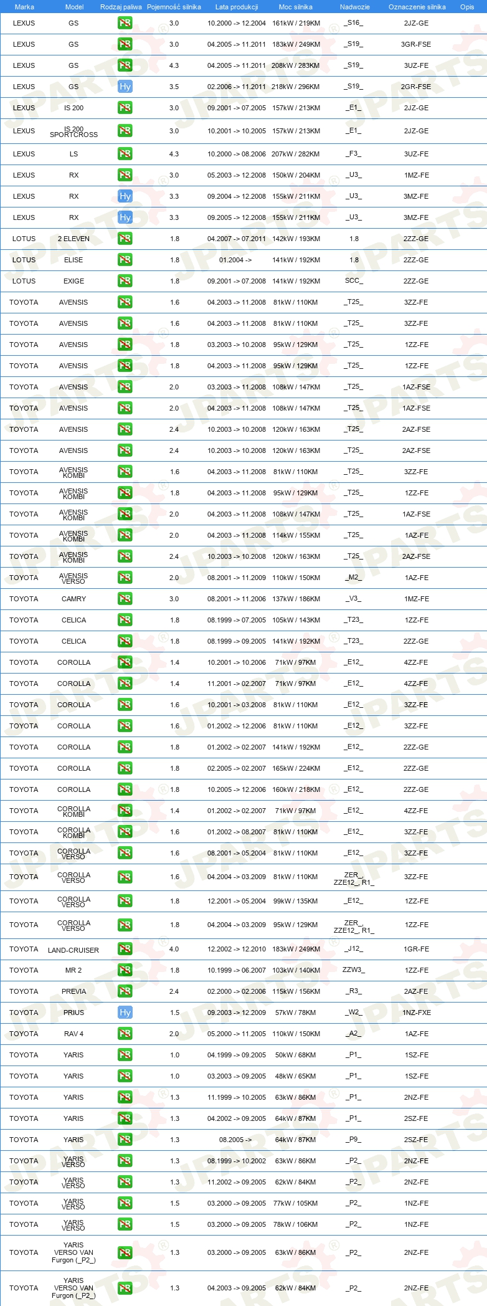This screenshot has width=487, height=1306.
Task: Click the LAND-CRUISER model name
Action: 73,950
